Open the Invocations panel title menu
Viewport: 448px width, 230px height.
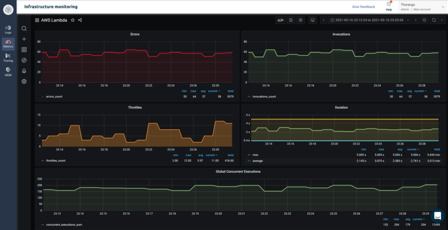[341, 34]
